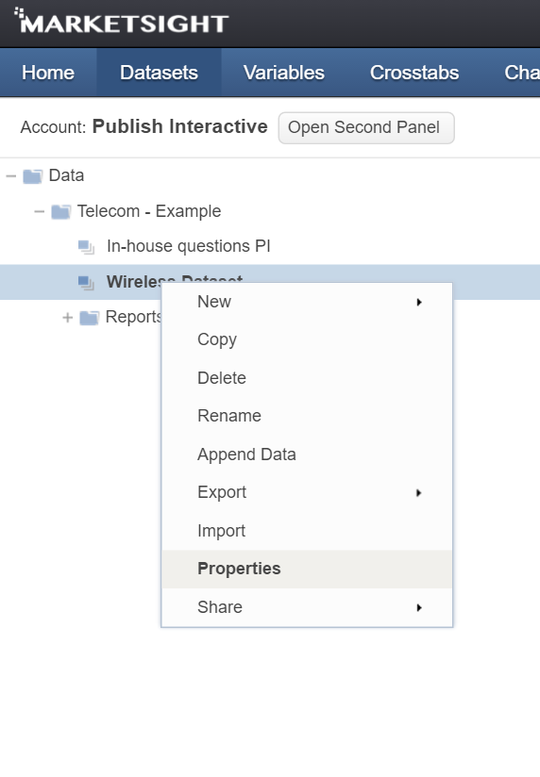This screenshot has width=540, height=777.
Task: Collapse the Data folder tree
Action: tap(11, 176)
